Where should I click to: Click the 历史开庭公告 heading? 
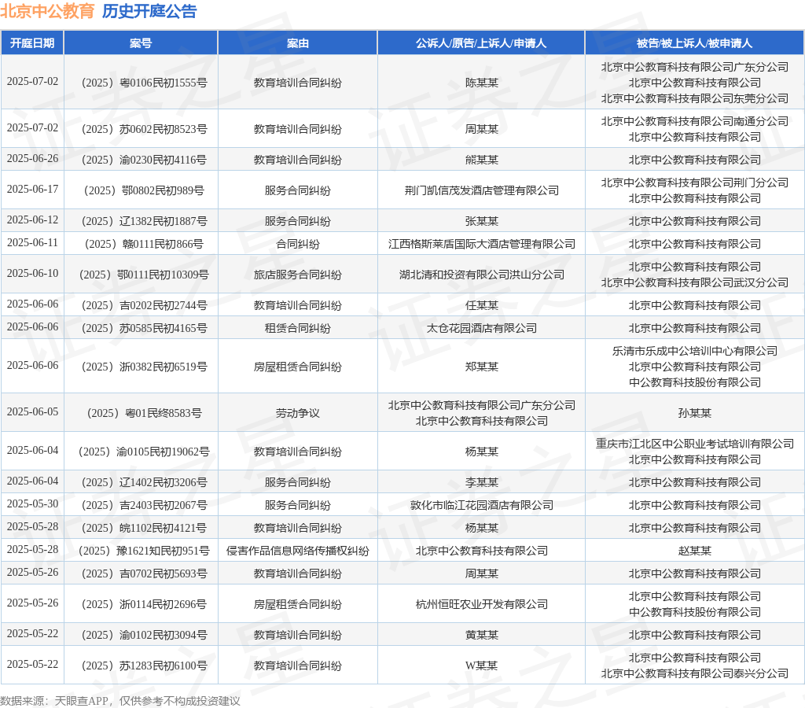149,11
